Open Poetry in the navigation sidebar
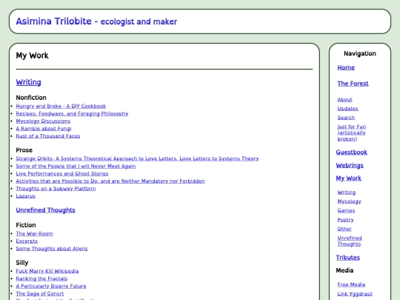400x300 pixels. 345,220
